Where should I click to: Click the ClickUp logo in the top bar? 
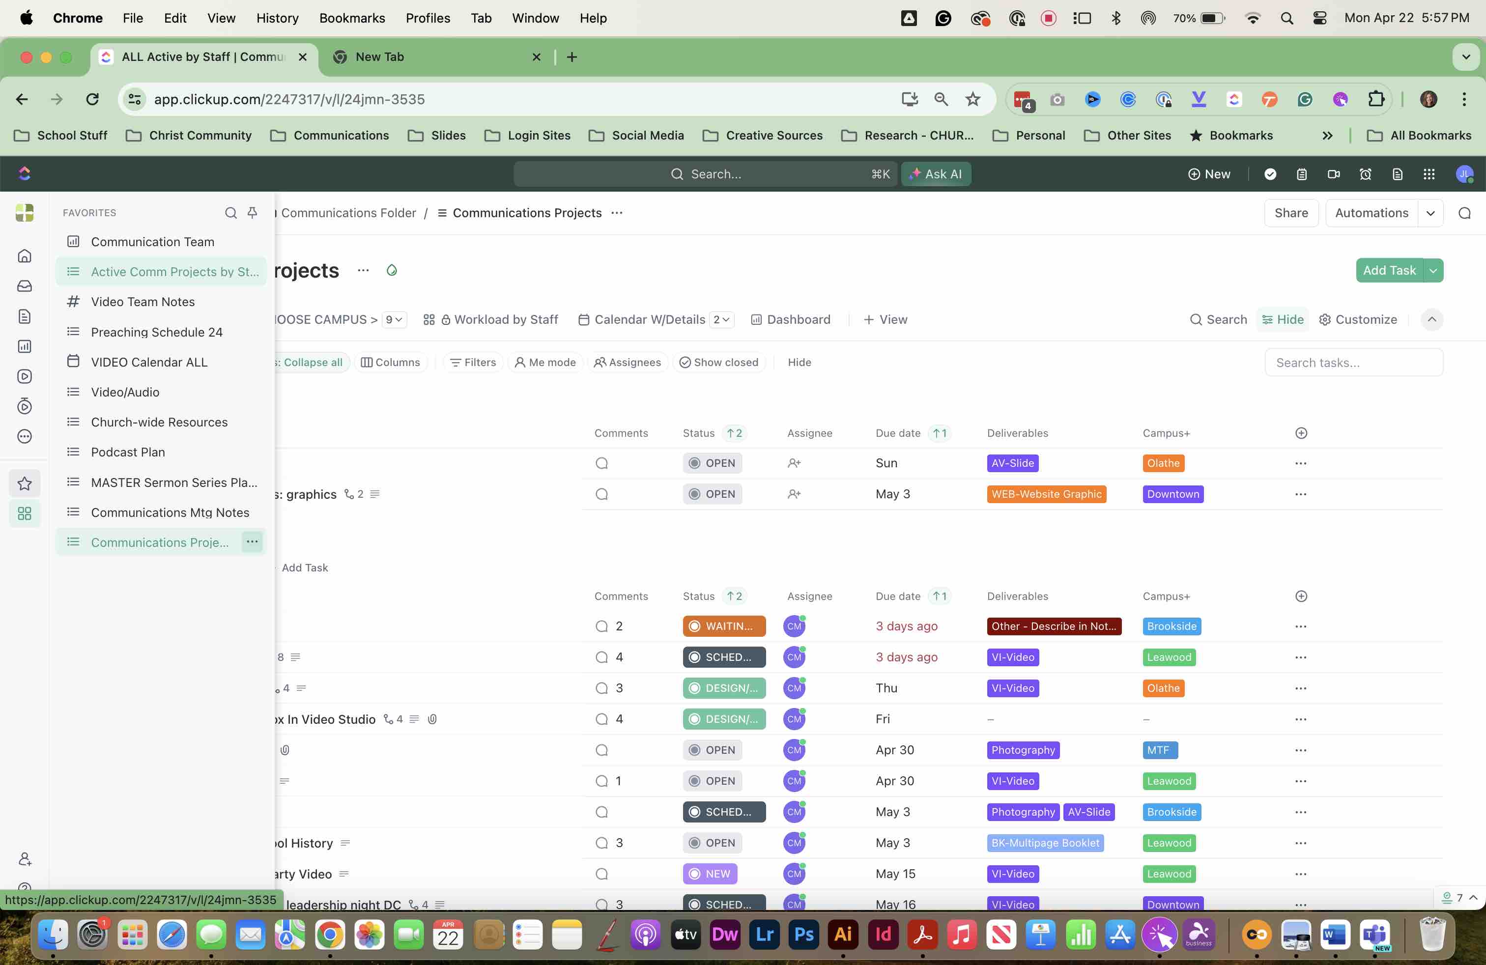(25, 173)
